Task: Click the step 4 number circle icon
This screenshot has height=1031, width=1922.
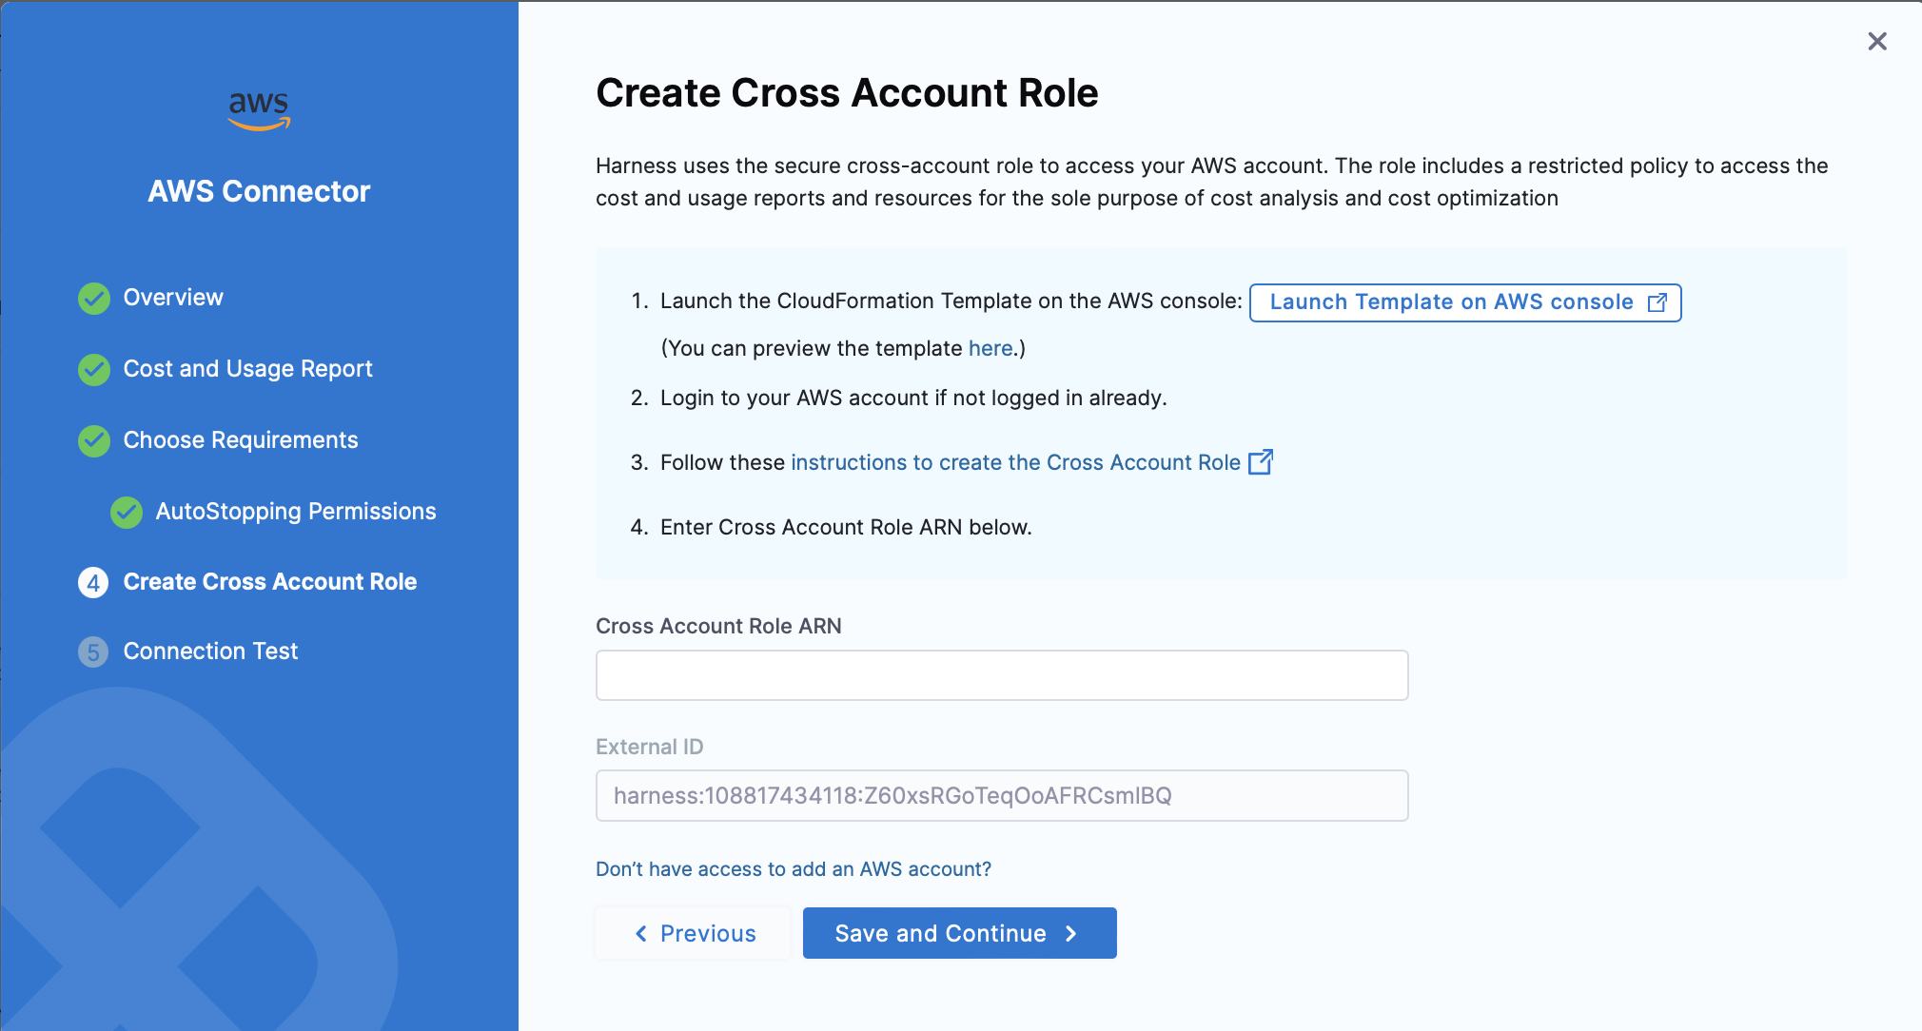Action: 93,583
